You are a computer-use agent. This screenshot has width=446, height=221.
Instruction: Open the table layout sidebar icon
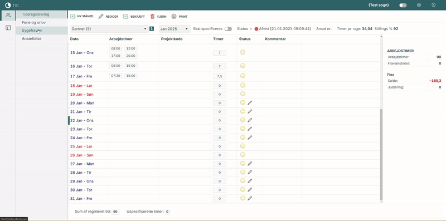[x=8, y=27]
